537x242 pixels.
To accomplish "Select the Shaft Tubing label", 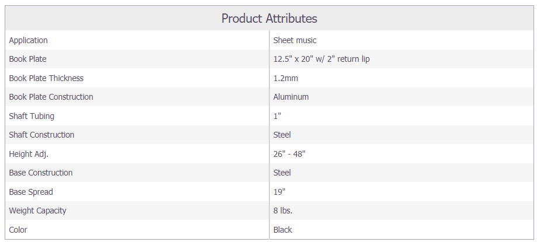I will tap(32, 116).
